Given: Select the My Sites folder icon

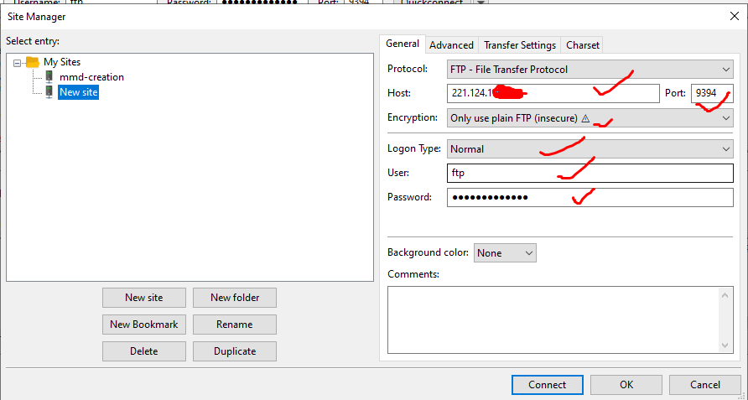Looking at the screenshot, I should [32, 62].
